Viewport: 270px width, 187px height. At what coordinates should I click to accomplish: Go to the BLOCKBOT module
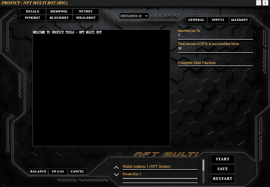(x=59, y=18)
